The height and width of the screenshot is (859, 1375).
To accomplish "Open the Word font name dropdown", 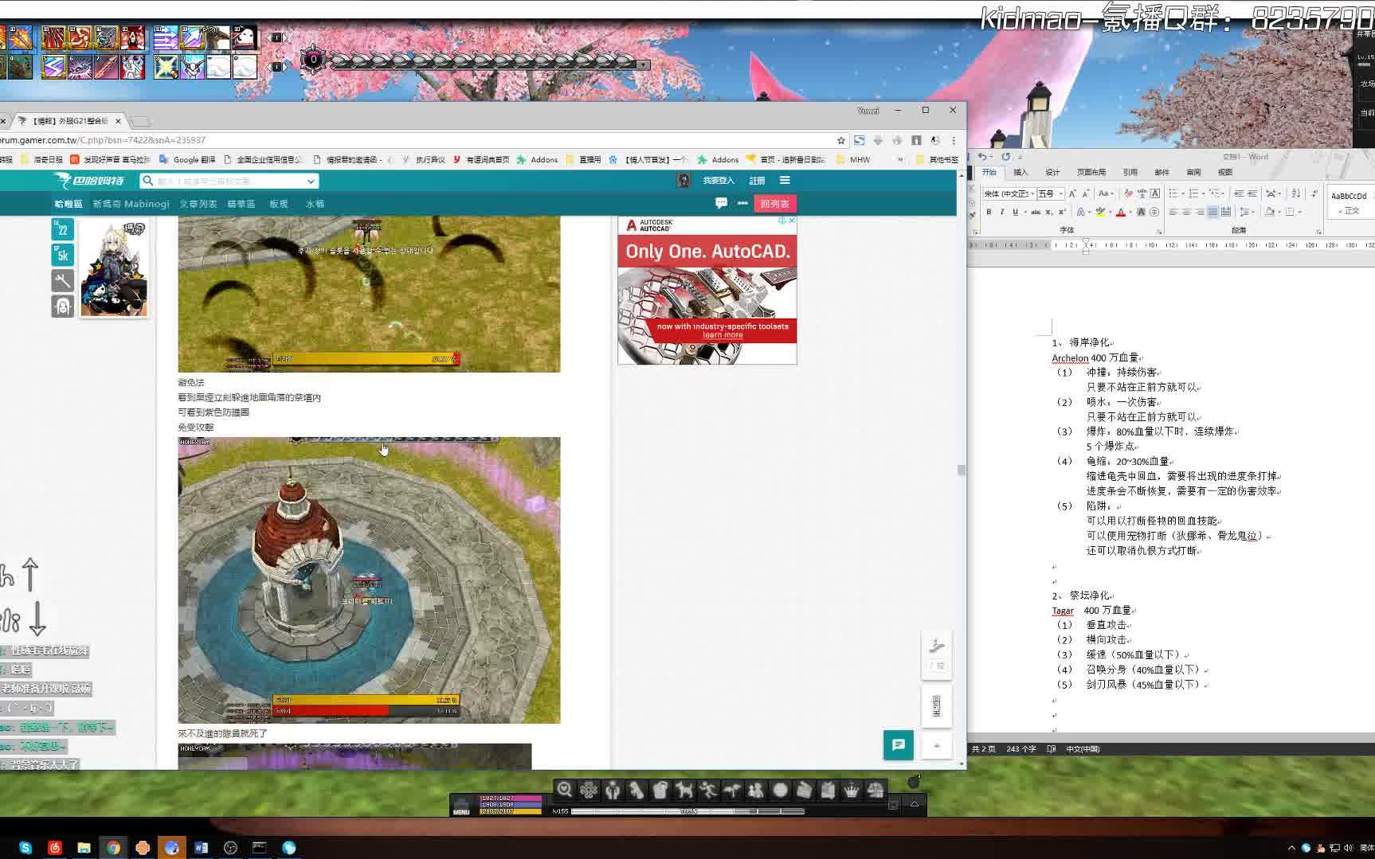I will (1032, 193).
